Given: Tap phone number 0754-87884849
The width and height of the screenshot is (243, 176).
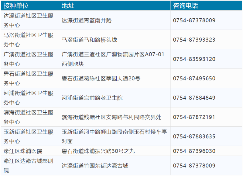Looking at the screenshot, I should 194,98.
